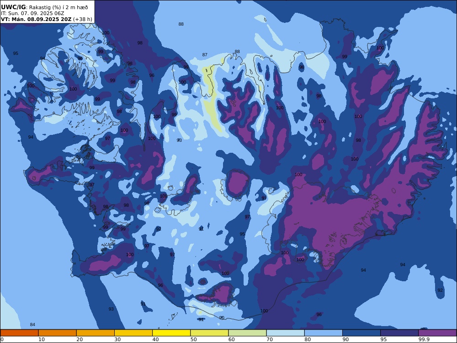Choose the 70–80 pale blue legend swatch
Screen dimensions: 457x343
coord(285,333)
